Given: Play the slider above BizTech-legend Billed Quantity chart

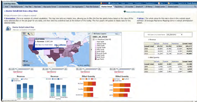Looking at the screenshot, I should click(111, 69).
